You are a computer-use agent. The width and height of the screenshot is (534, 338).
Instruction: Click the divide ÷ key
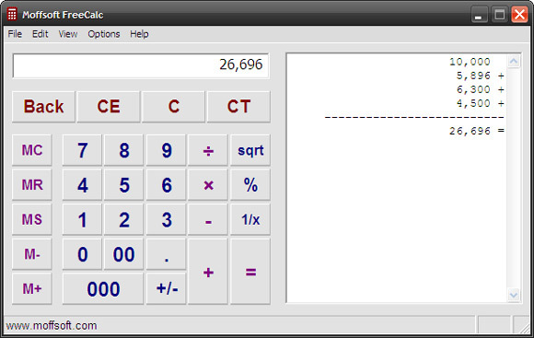(208, 150)
